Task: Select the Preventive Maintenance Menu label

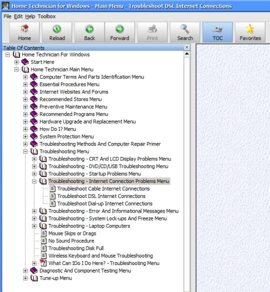Action: pyautogui.click(x=73, y=106)
